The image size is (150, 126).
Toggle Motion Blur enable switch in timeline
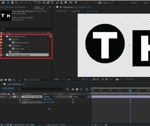coord(81,89)
